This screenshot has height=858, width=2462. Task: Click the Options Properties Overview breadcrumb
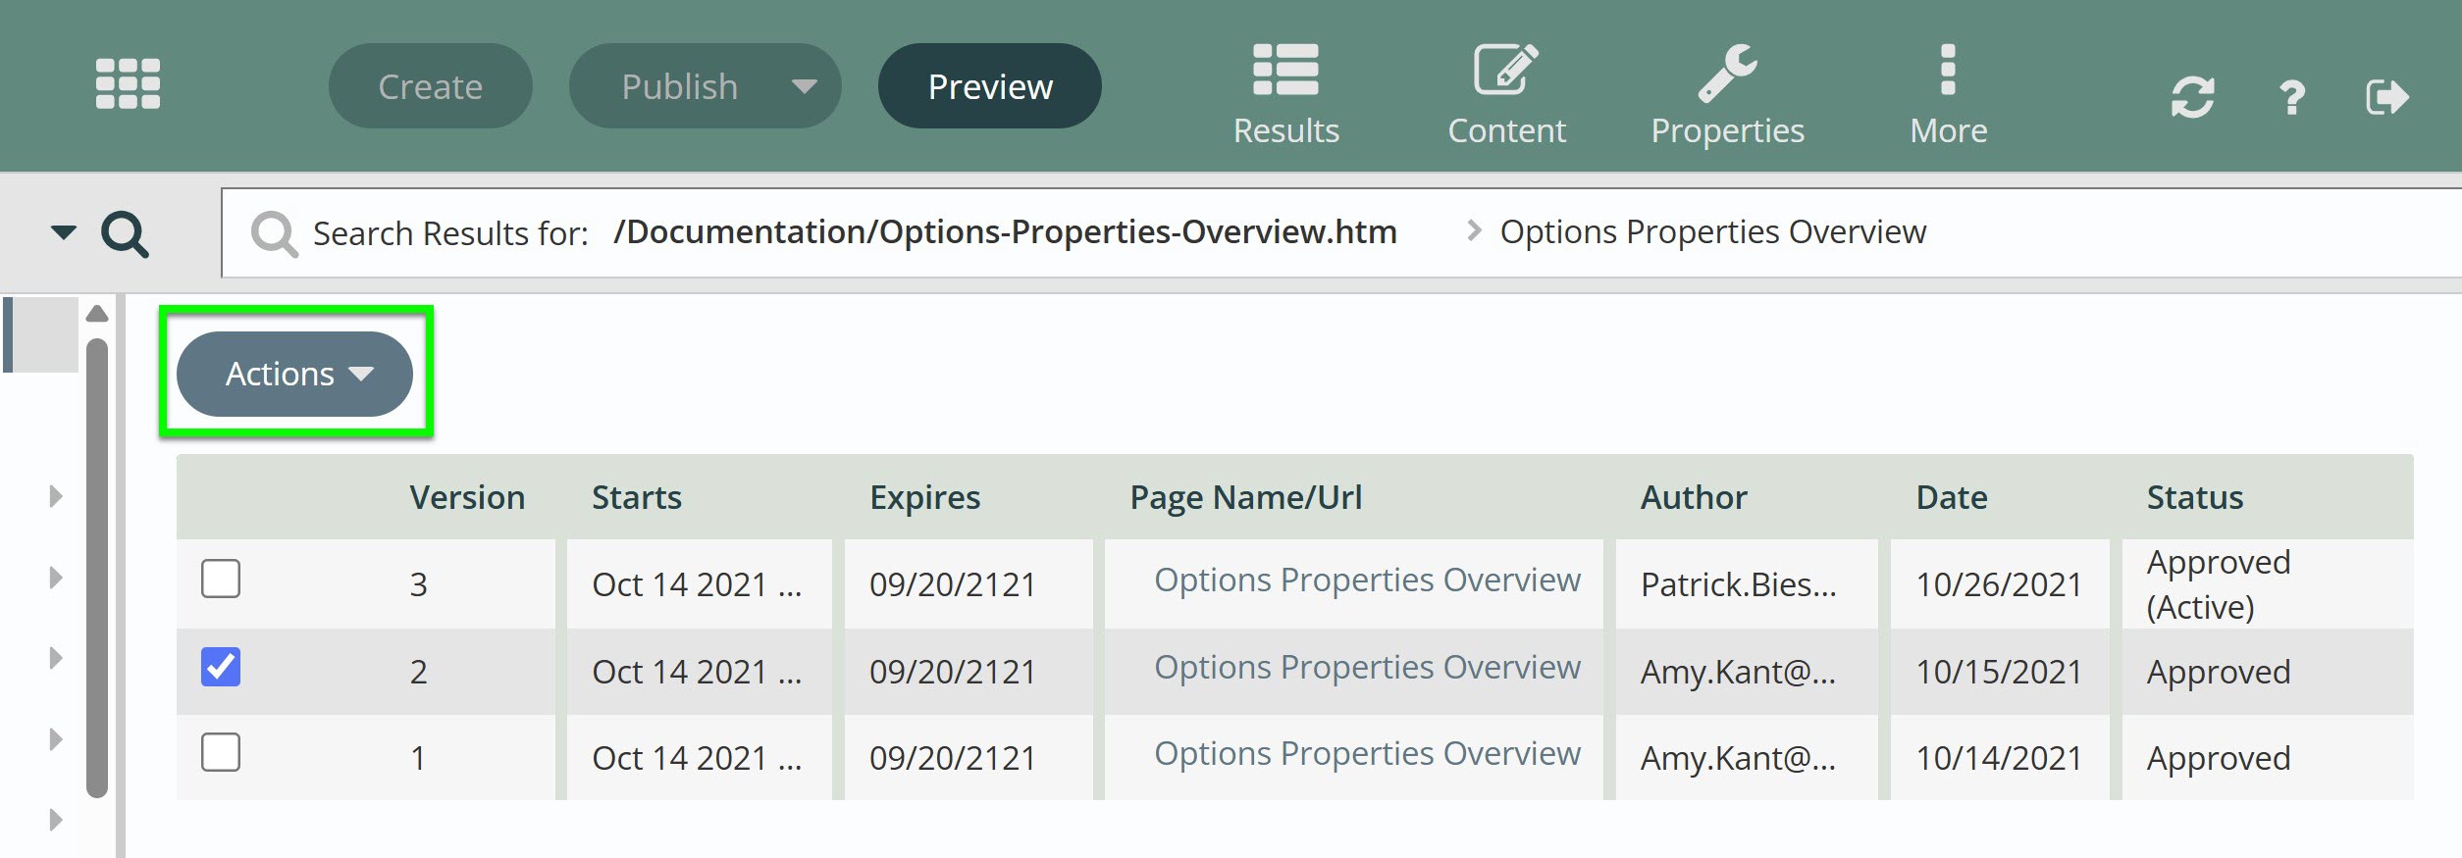pyautogui.click(x=1712, y=232)
